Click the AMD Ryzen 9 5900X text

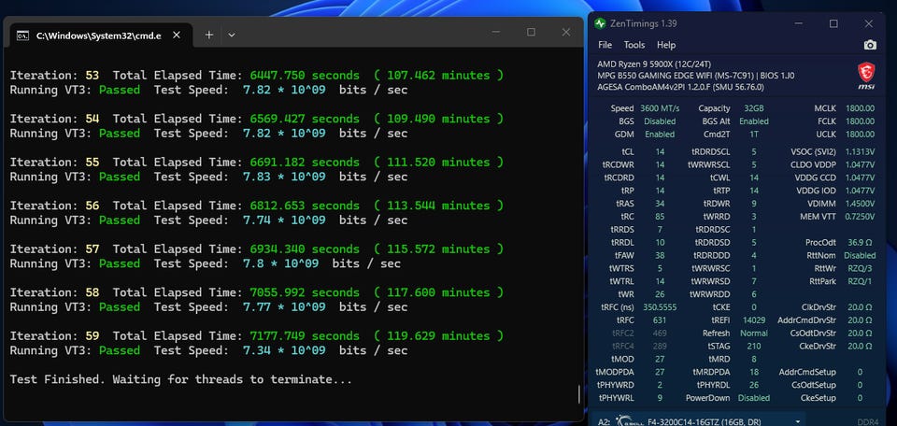tap(655, 64)
